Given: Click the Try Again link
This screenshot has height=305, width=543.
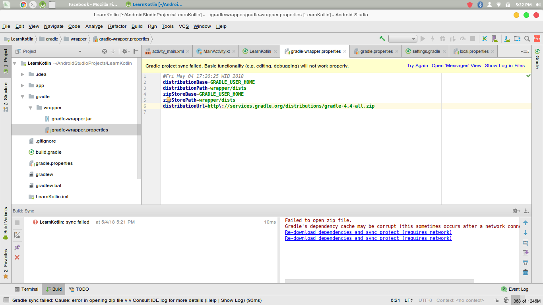Looking at the screenshot, I should coord(417,66).
